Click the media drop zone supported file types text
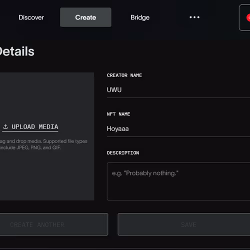This screenshot has height=250, width=250. pos(43,144)
